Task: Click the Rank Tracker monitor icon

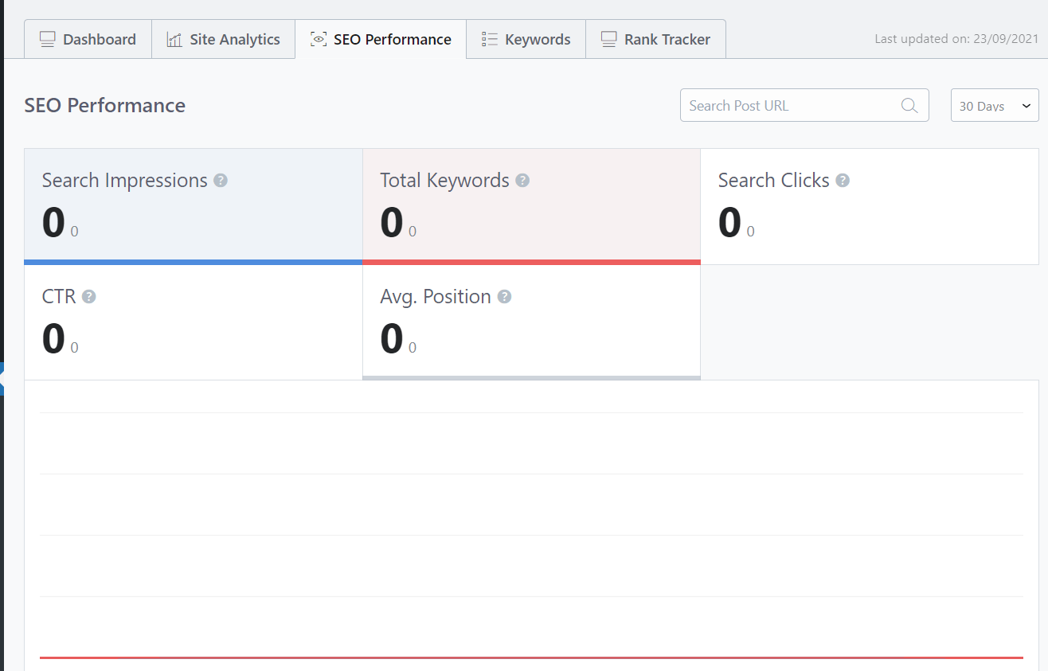Action: coord(609,39)
